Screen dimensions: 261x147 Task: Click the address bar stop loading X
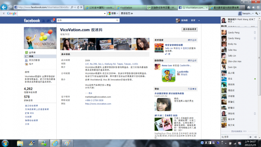[81, 7]
